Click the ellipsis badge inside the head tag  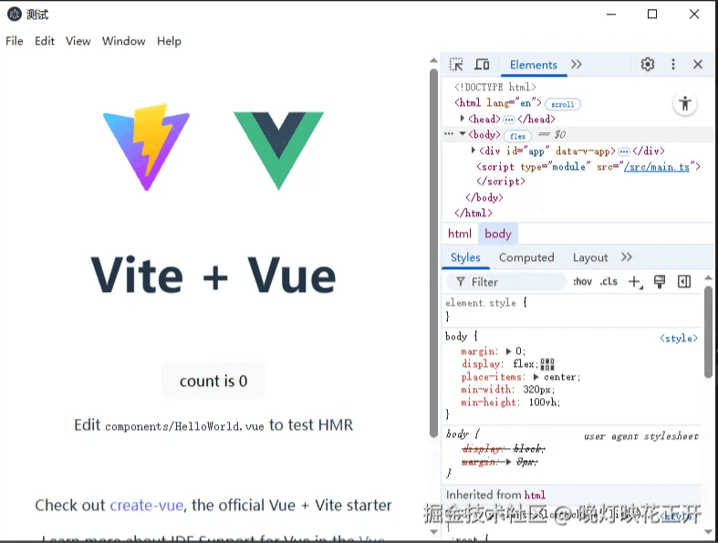(x=509, y=120)
